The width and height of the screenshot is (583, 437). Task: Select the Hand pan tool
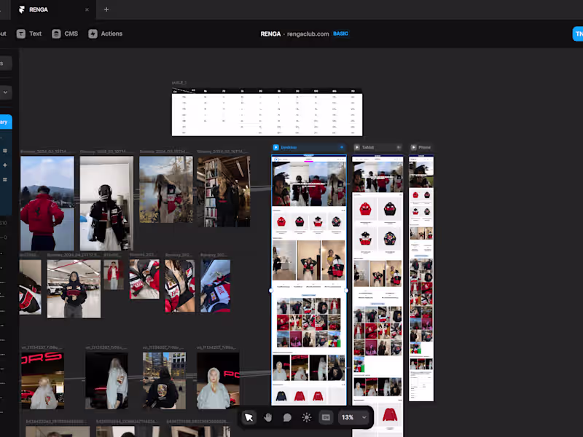point(268,417)
